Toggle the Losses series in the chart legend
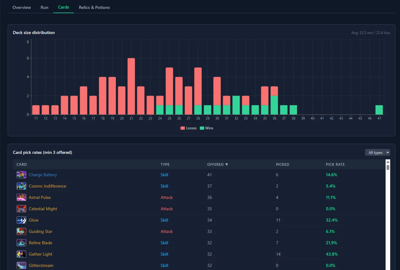 (x=188, y=128)
